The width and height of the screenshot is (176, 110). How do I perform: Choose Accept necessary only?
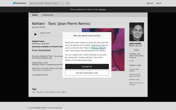pyautogui.click(x=87, y=73)
